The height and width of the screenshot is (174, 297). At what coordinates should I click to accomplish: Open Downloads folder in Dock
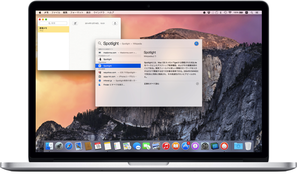tap(238, 146)
